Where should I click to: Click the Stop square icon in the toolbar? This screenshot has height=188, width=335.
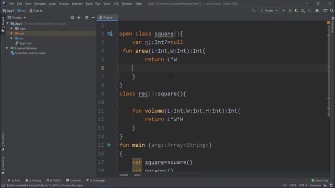pyautogui.click(x=309, y=10)
